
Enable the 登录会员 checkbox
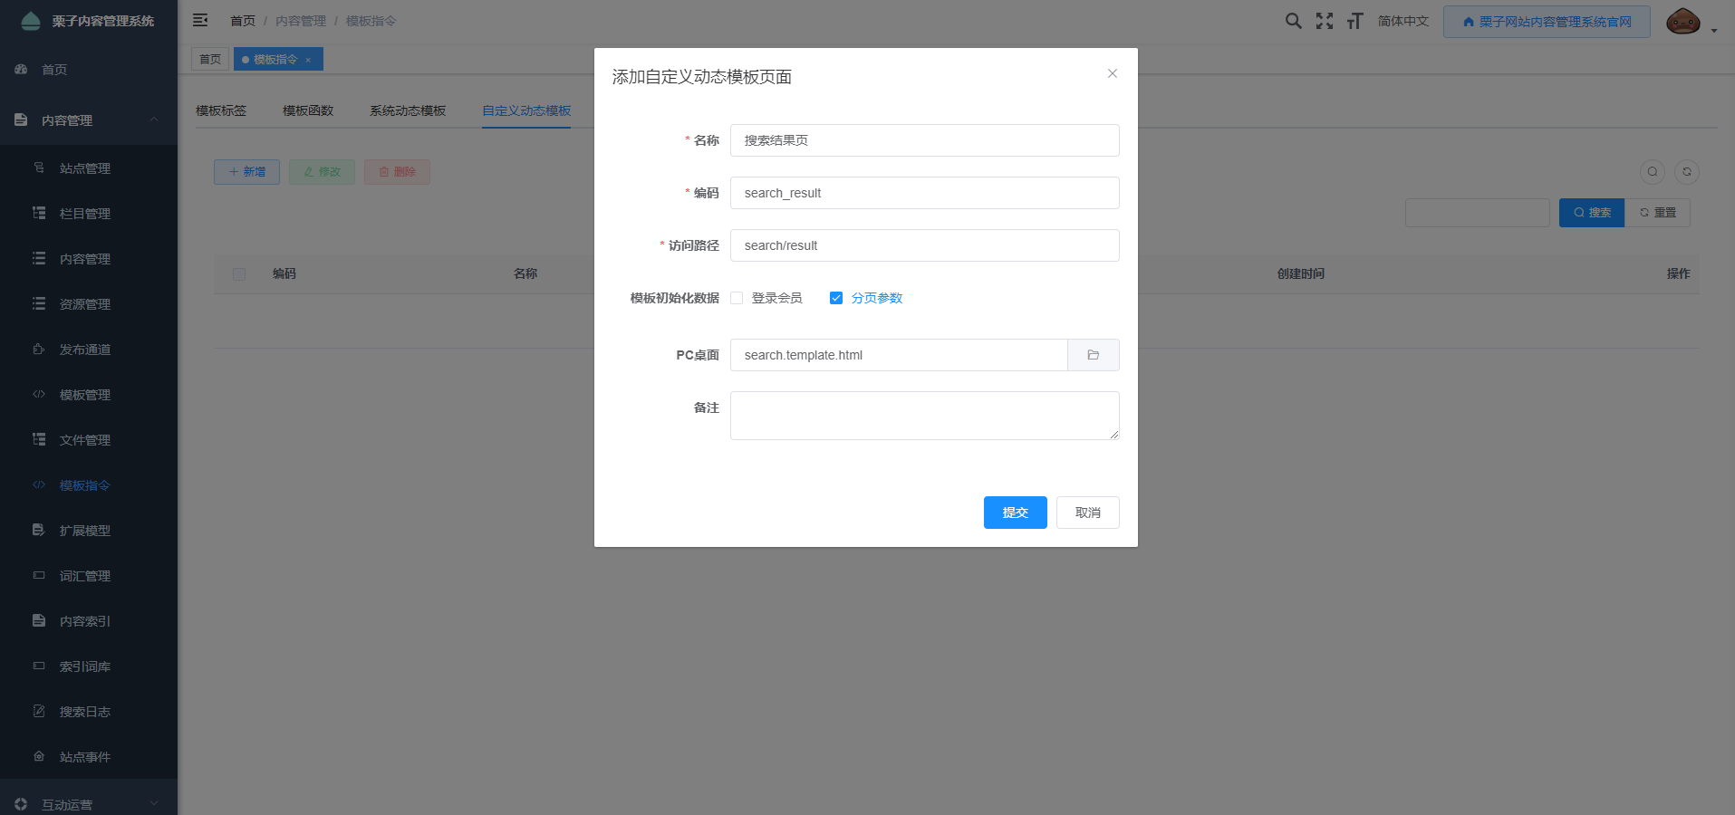coord(737,298)
